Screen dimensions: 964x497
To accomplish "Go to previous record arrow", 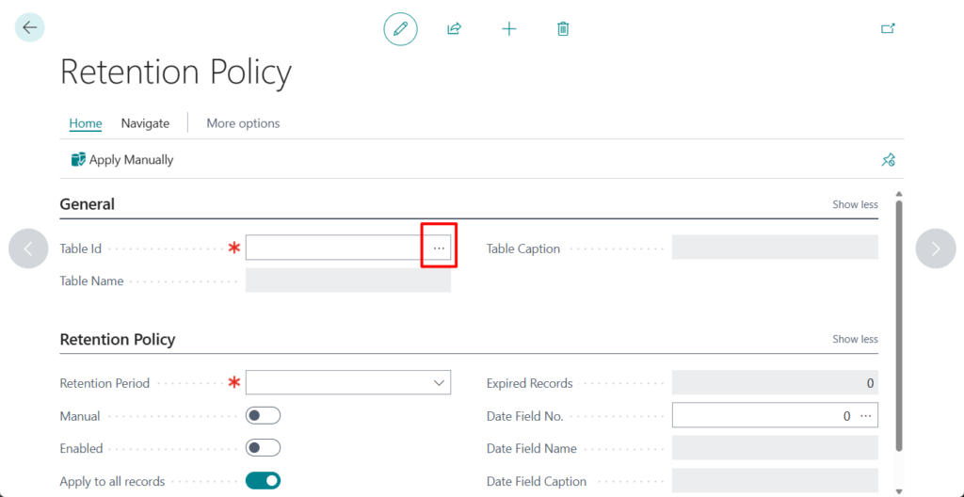I will [x=28, y=248].
